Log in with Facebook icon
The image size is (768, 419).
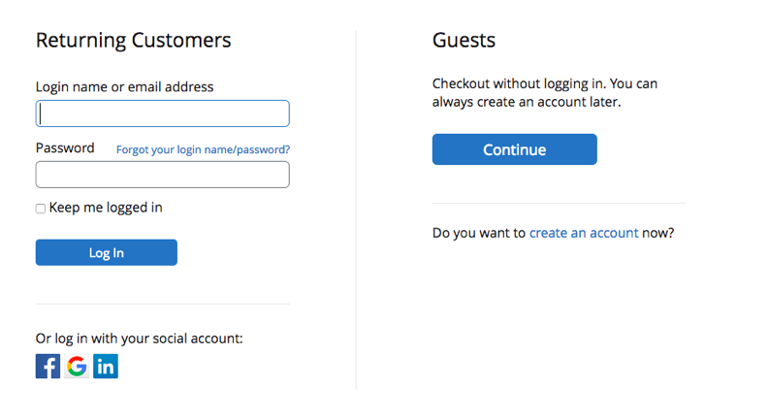pyautogui.click(x=48, y=367)
